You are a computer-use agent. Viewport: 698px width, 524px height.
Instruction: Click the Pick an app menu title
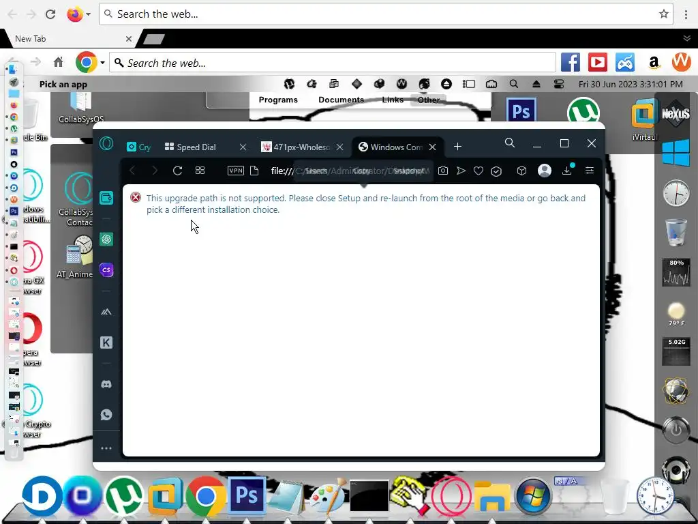(x=63, y=84)
